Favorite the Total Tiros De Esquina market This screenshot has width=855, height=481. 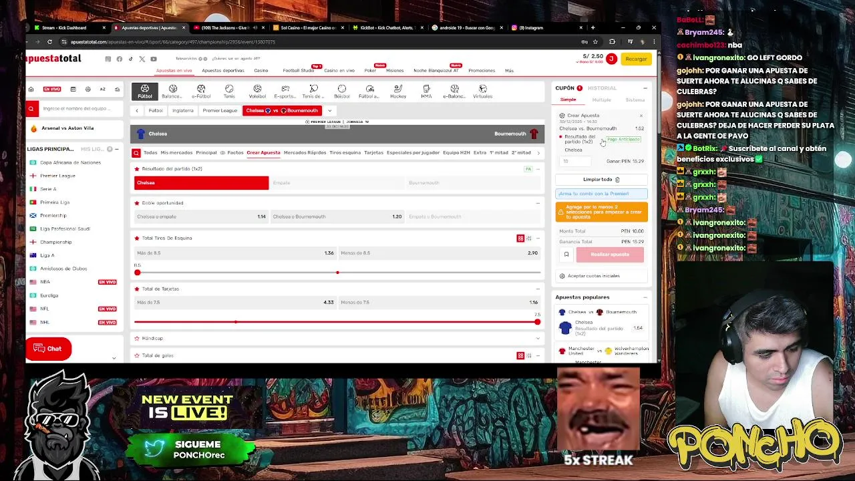(137, 238)
